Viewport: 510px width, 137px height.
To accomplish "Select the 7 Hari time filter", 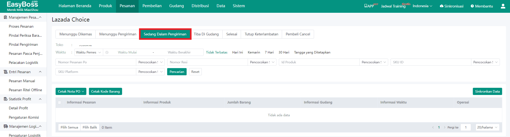I will point(269,52).
